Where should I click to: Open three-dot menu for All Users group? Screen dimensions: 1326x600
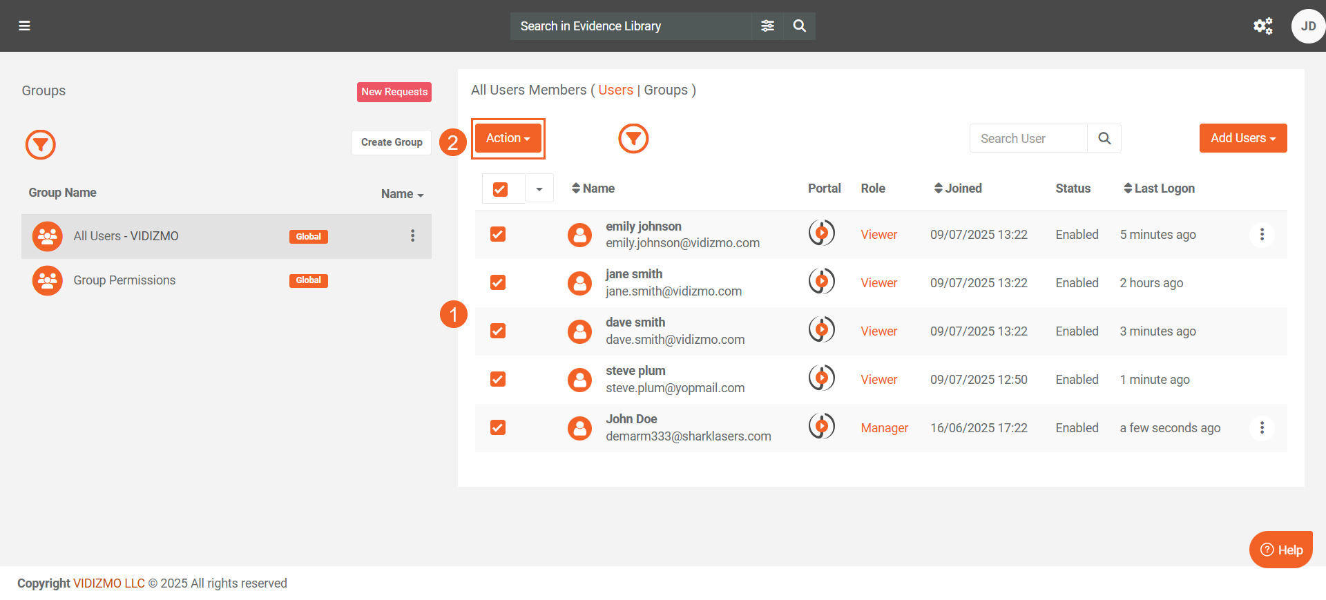coord(412,236)
